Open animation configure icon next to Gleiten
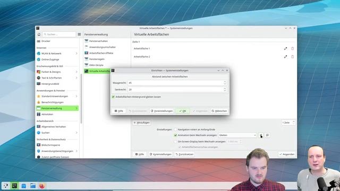340x191 pixels. click(261, 135)
